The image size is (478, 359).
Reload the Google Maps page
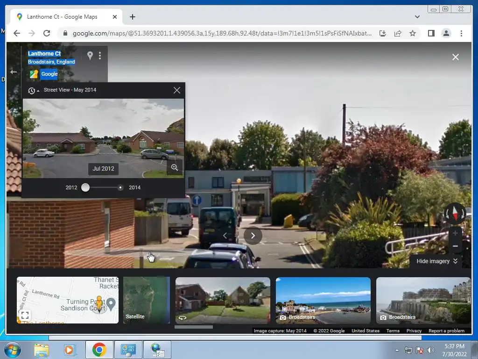pyautogui.click(x=47, y=33)
